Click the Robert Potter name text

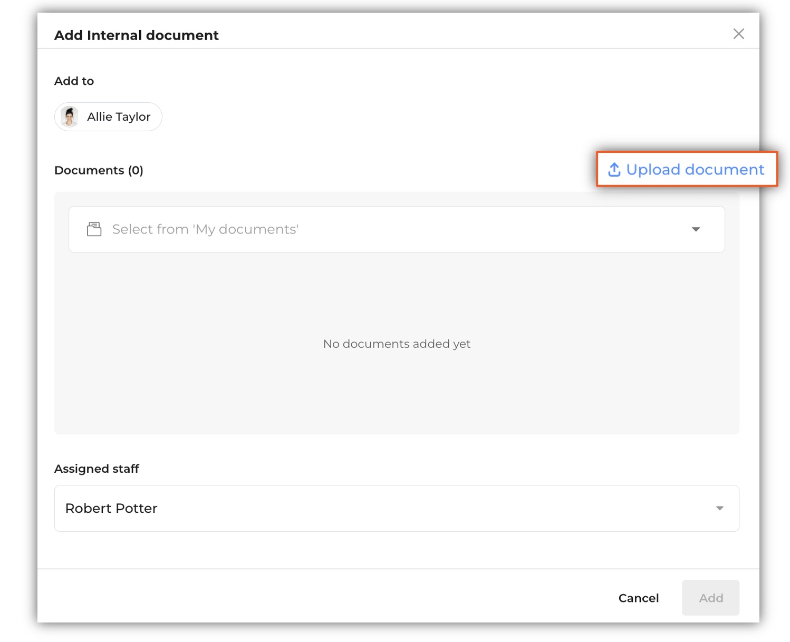click(x=111, y=508)
